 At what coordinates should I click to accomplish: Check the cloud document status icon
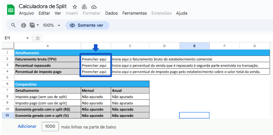click(x=94, y=7)
